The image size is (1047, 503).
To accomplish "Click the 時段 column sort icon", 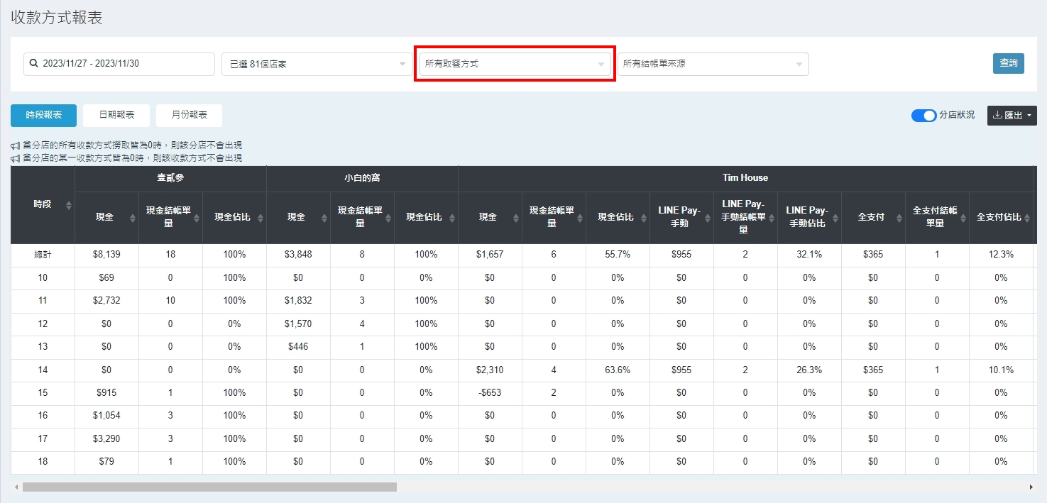I will 69,205.
